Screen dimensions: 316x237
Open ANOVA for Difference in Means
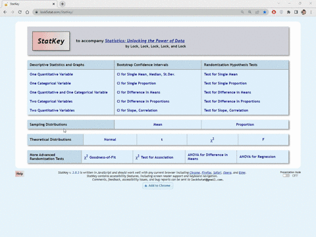point(207,157)
